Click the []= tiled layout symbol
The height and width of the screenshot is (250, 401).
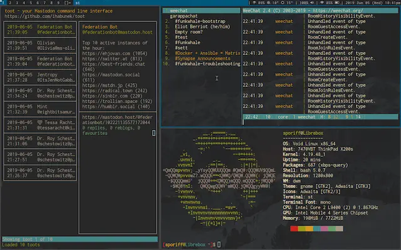point(68,2)
